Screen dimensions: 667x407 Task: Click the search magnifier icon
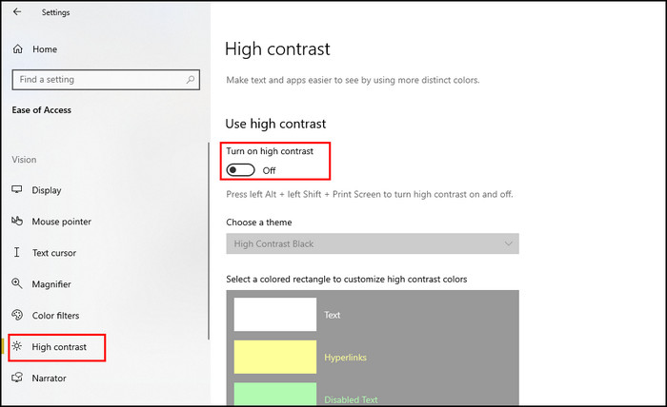(191, 79)
